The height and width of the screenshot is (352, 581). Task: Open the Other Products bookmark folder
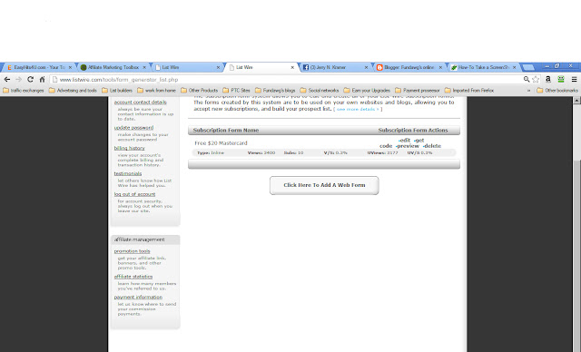(x=200, y=91)
